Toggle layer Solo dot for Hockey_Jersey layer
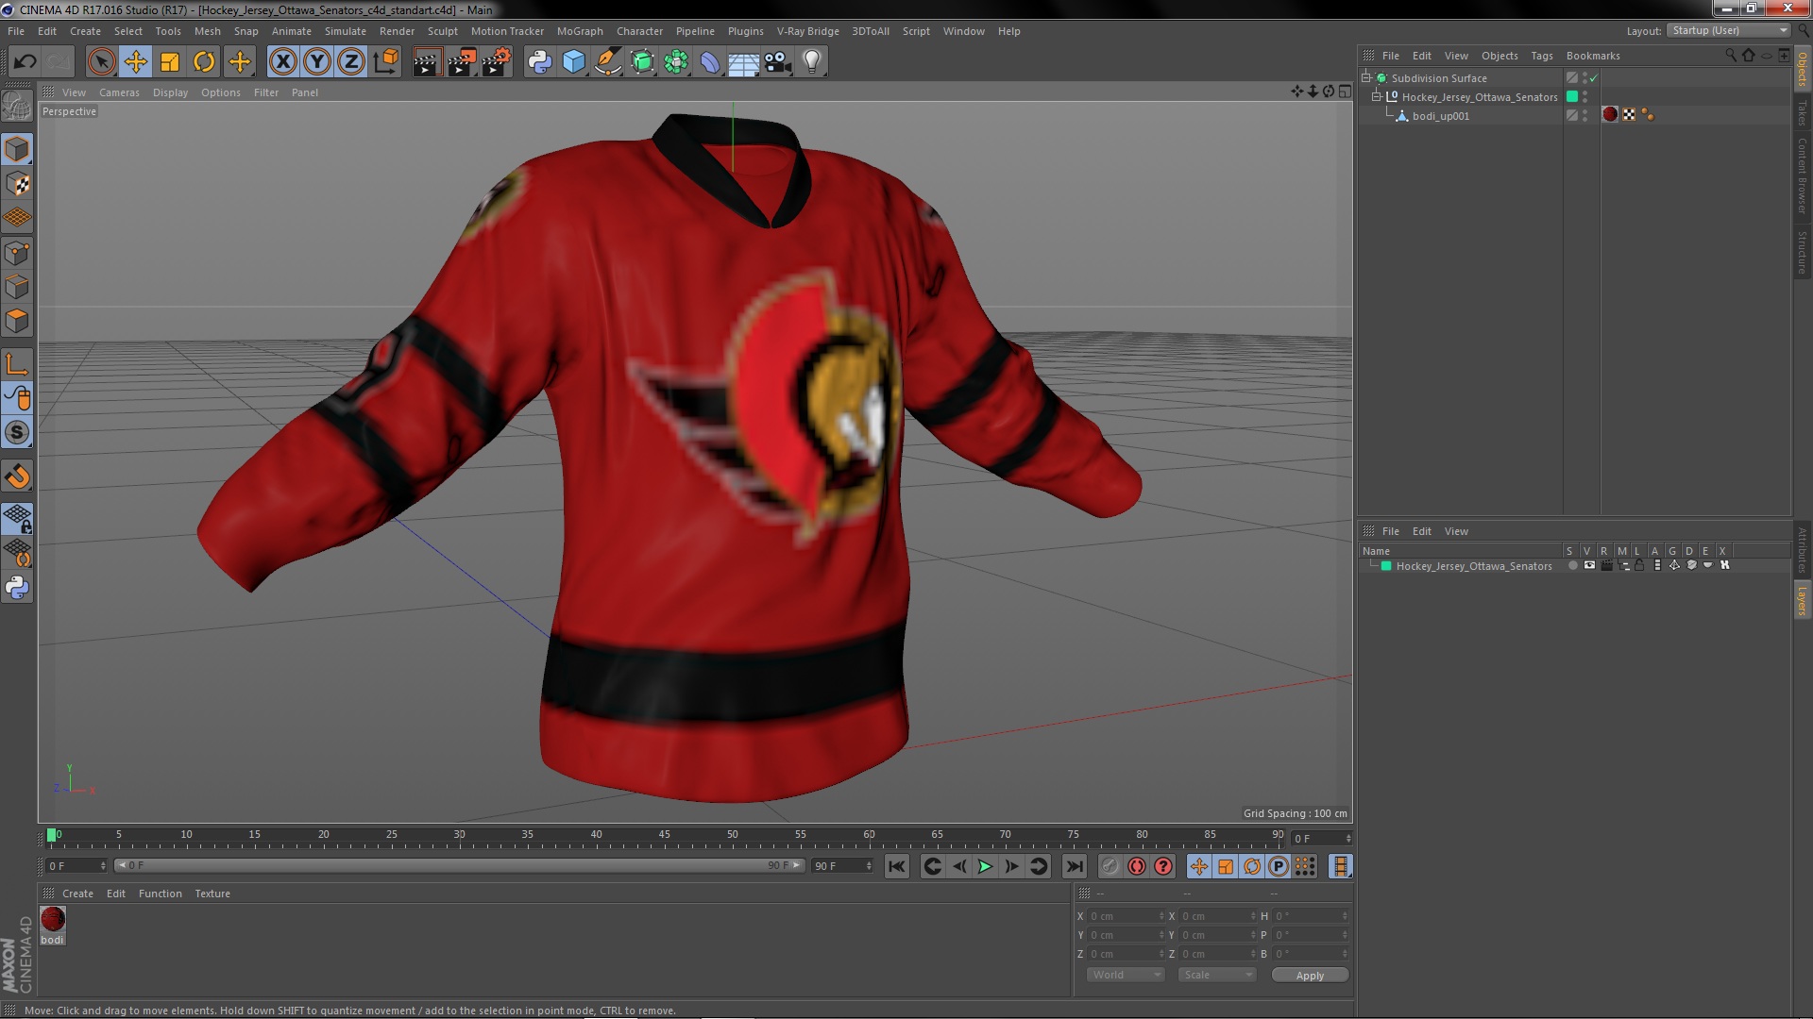 (1572, 566)
